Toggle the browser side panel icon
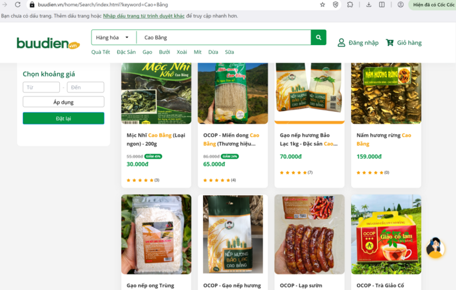Screen dimensions: 456x290 click(382, 5)
